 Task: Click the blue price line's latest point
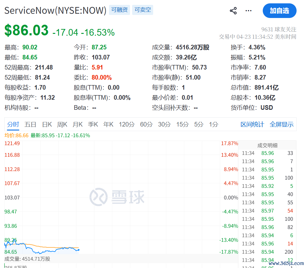[x=79, y=250]
